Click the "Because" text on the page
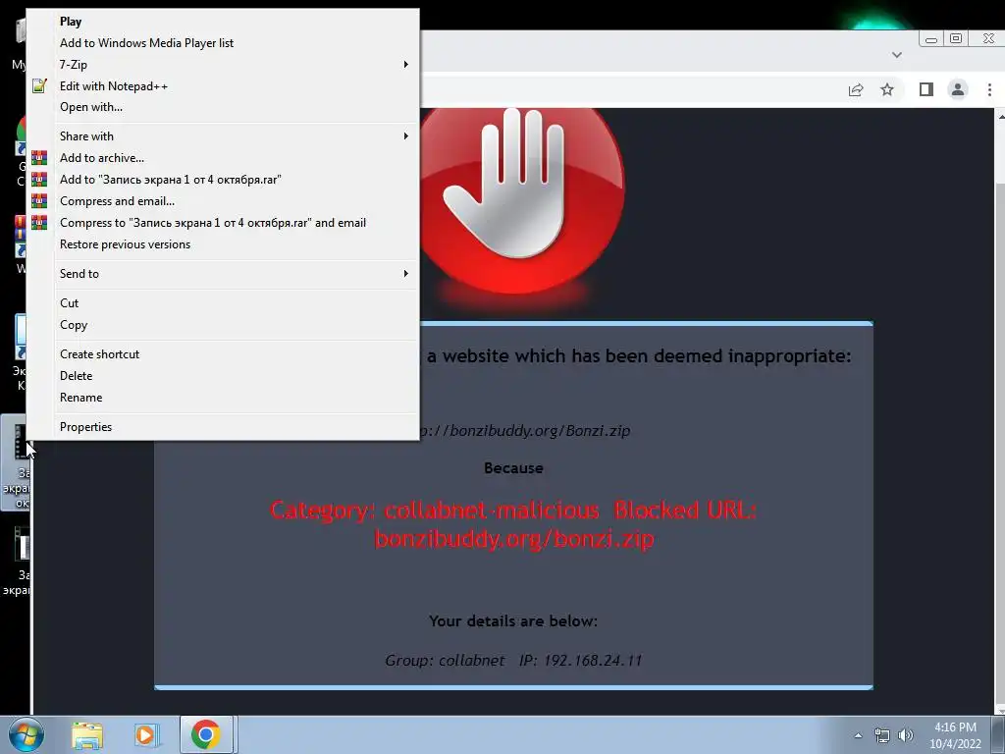This screenshot has width=1005, height=754. pyautogui.click(x=513, y=468)
